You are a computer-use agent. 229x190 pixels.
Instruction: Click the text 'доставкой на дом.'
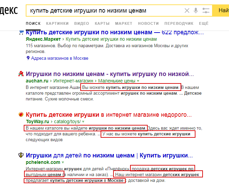click(147, 180)
